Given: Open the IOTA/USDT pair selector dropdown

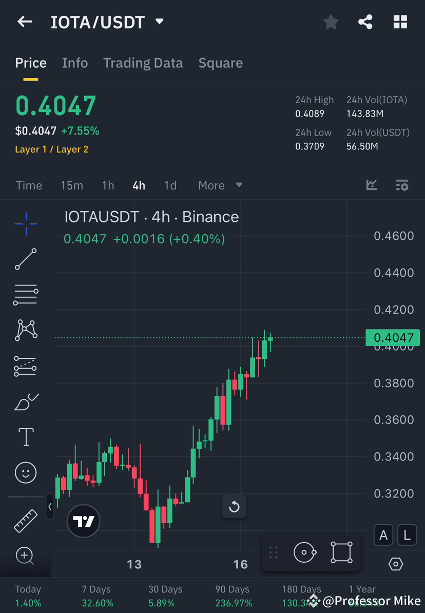Looking at the screenshot, I should tap(159, 22).
